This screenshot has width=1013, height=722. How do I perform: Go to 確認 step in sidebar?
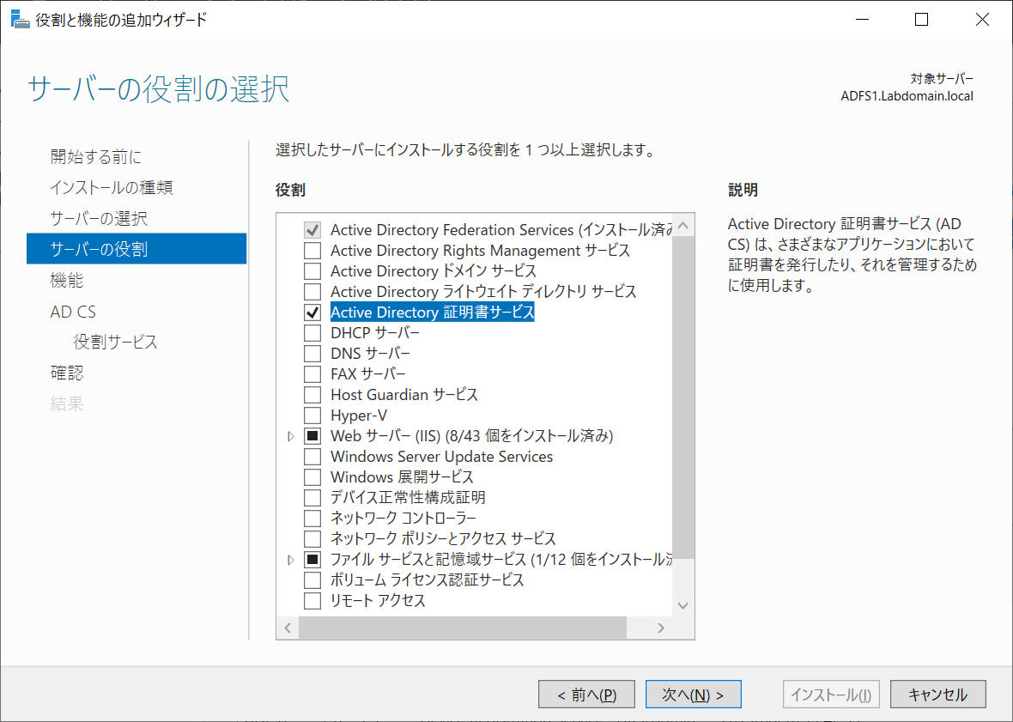67,373
